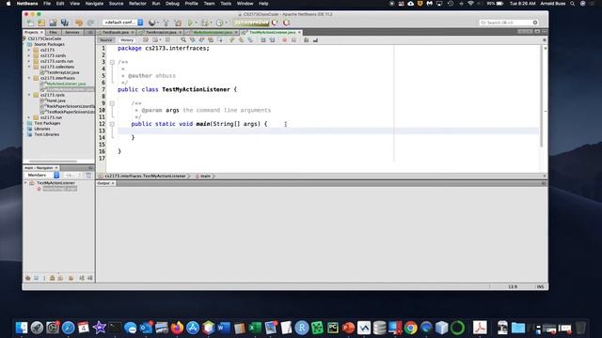Fold the class Javadoc comment at line 3
Screen dimensions: 602x338
pos(112,62)
